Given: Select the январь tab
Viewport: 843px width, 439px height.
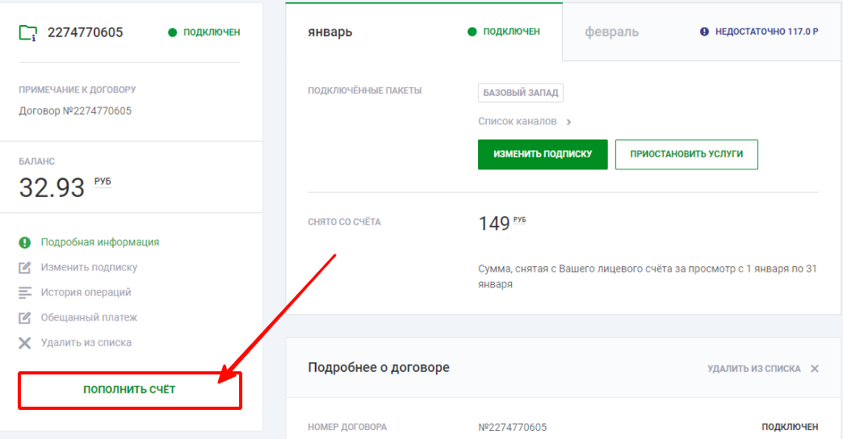Looking at the screenshot, I should tap(330, 32).
